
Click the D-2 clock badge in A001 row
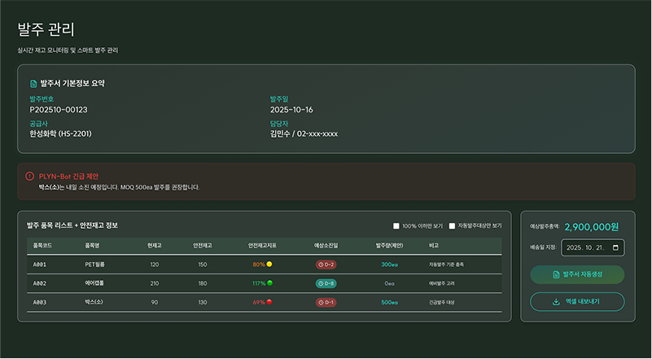(326, 265)
